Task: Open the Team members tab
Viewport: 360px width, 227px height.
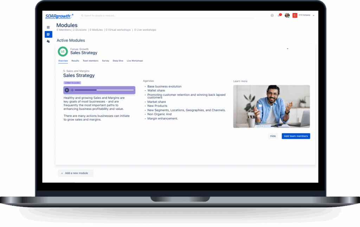Action: pos(90,61)
